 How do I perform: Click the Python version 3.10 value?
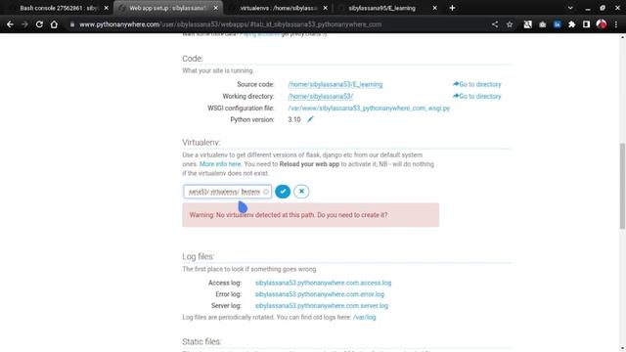point(294,119)
